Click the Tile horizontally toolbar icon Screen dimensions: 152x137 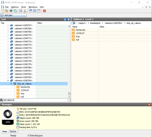coord(35,11)
